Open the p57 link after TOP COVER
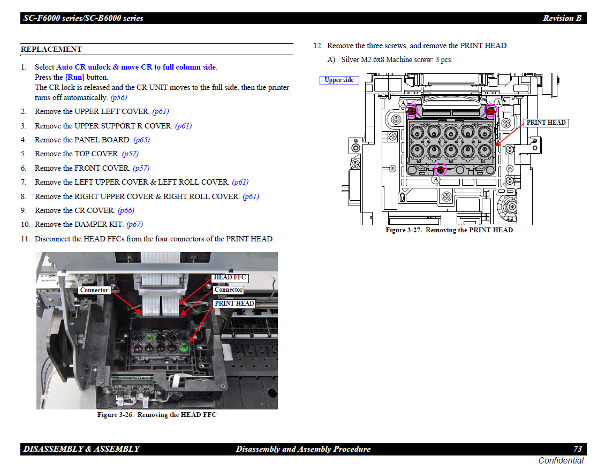613x471 pixels. pyautogui.click(x=130, y=154)
